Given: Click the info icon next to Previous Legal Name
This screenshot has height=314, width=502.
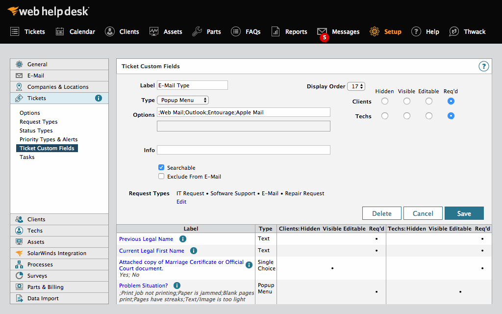Looking at the screenshot, I should [x=182, y=239].
